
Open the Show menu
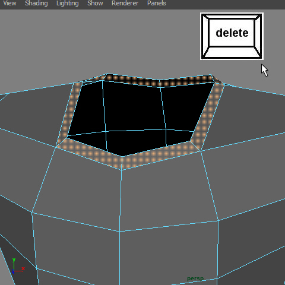(x=95, y=4)
